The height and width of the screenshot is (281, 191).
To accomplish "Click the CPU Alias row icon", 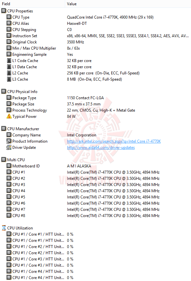I will click(x=9, y=23).
